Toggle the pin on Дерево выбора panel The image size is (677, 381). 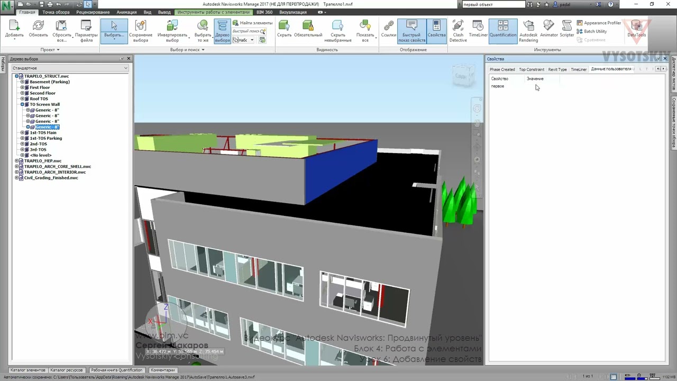point(122,59)
